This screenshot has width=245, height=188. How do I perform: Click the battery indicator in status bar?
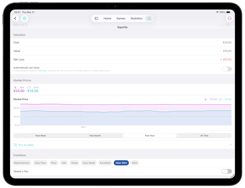tap(228, 12)
